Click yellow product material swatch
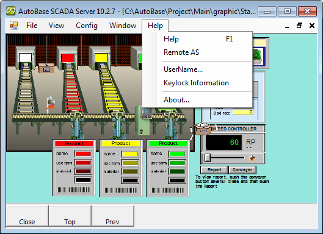Viewport: 323px width, 234px height. [130, 171]
